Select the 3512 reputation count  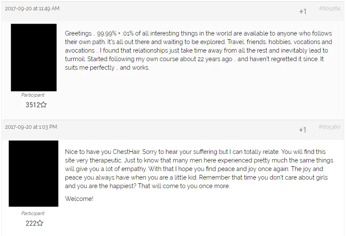pyautogui.click(x=32, y=105)
